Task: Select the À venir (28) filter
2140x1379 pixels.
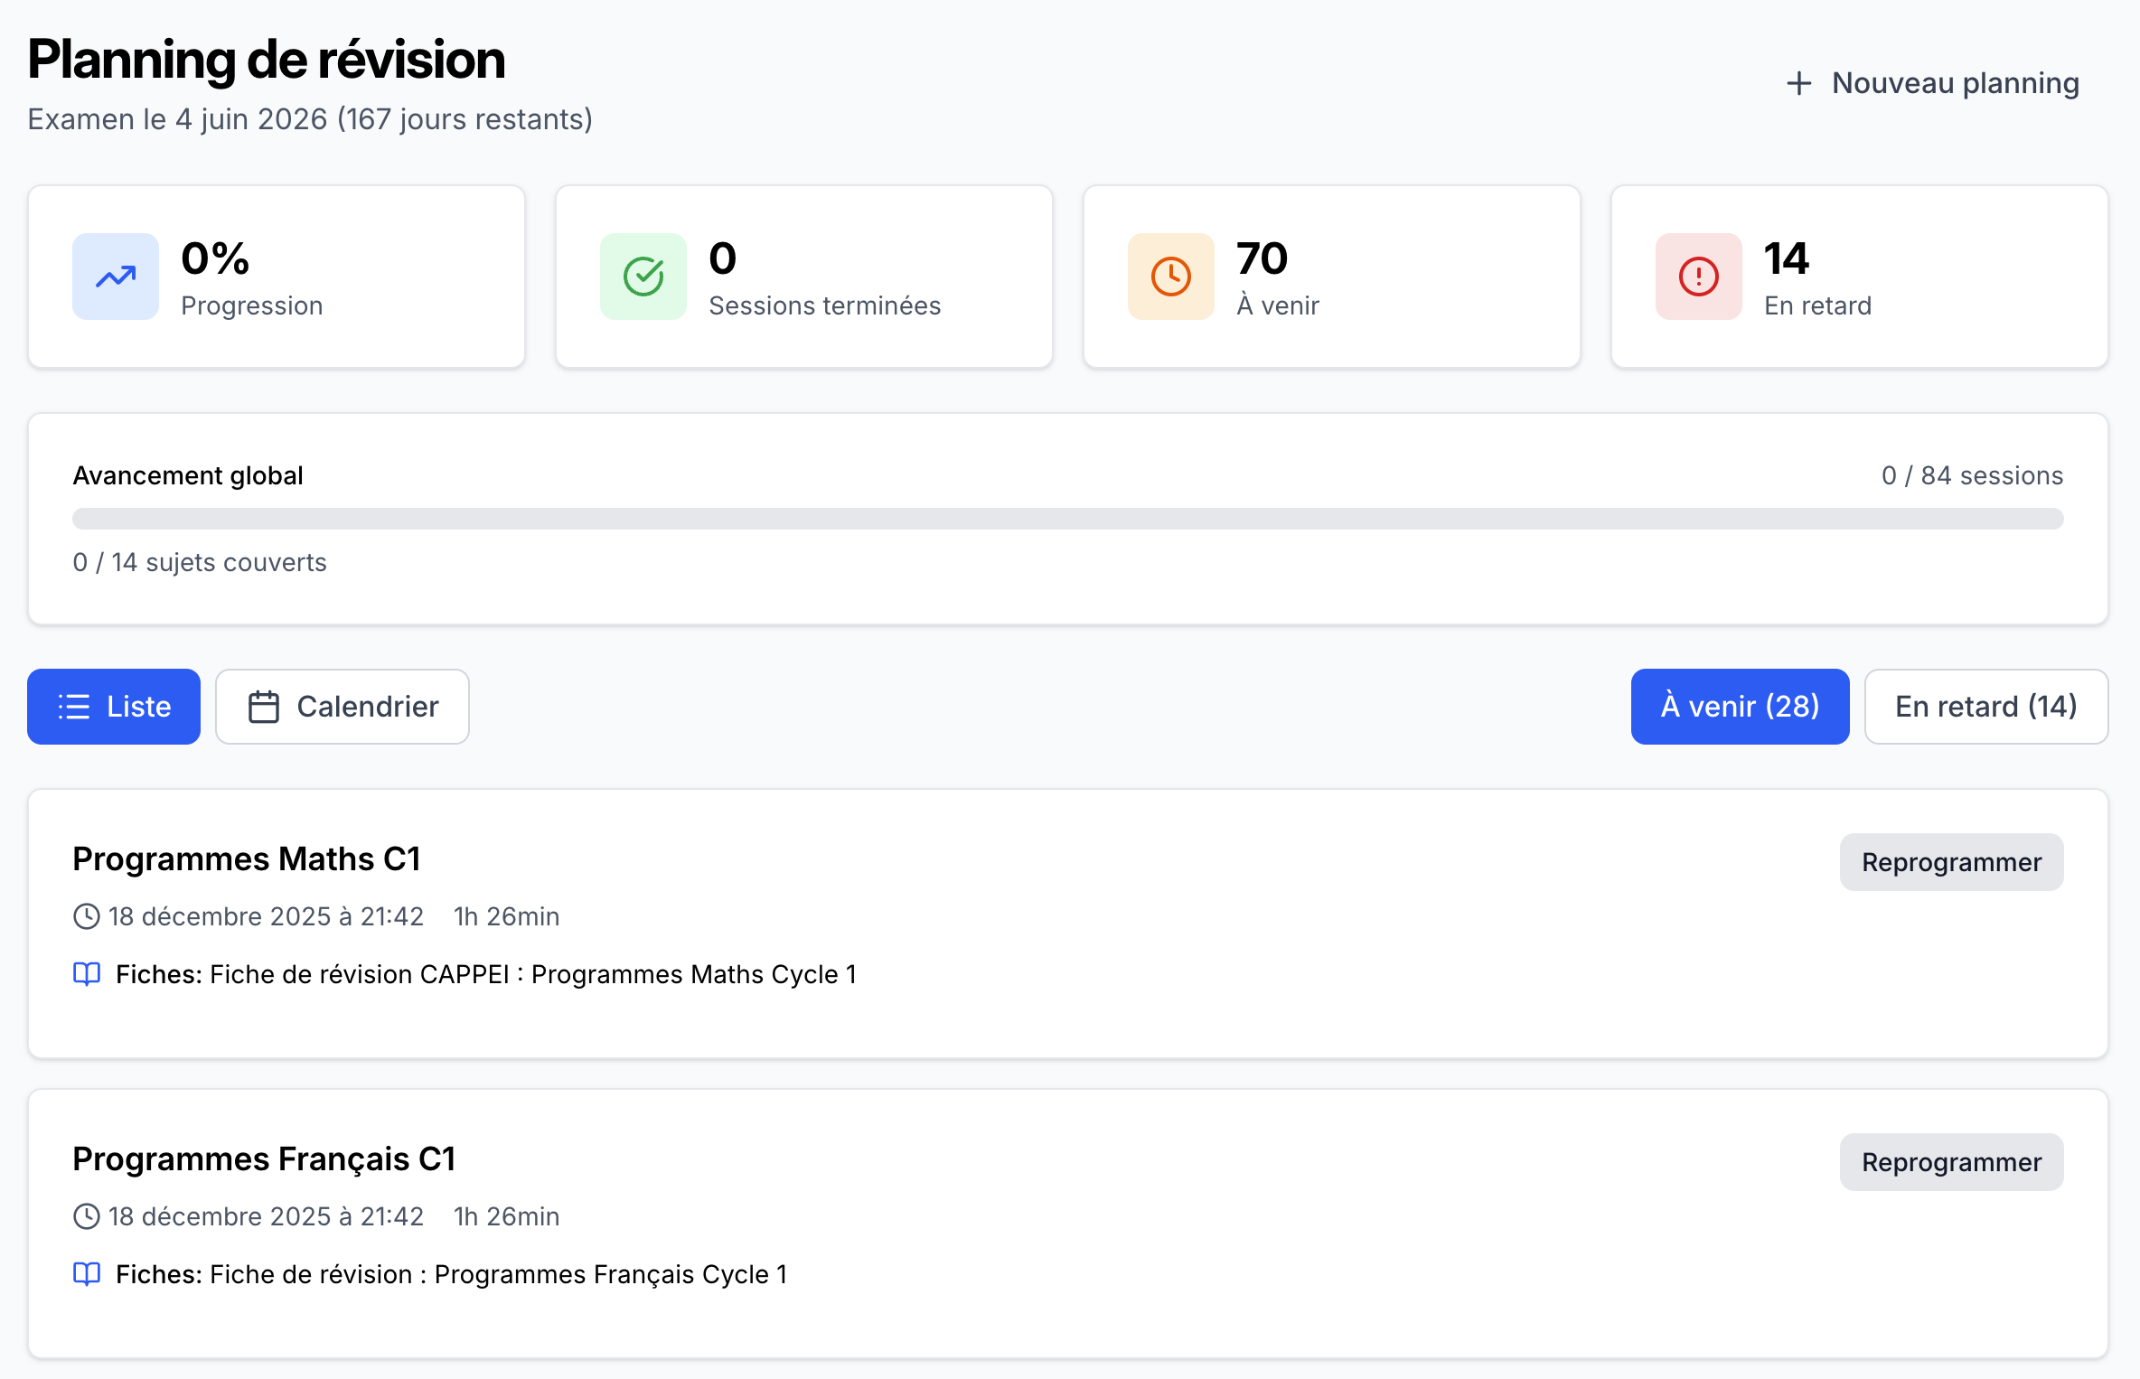Action: (x=1740, y=706)
